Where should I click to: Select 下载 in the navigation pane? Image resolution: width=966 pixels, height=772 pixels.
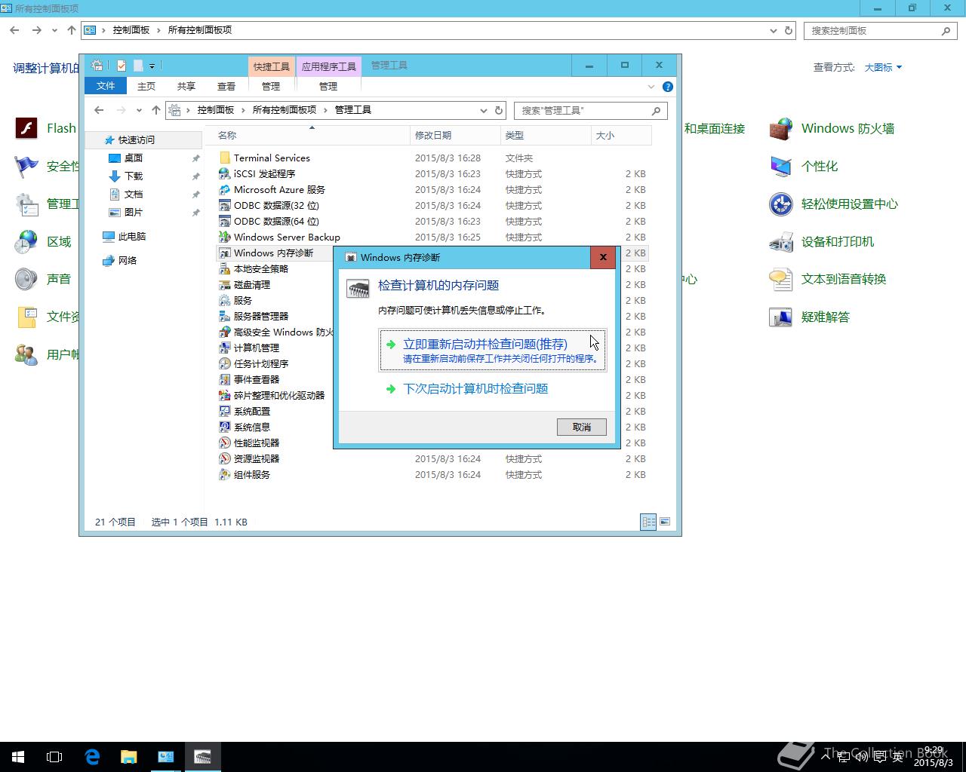(x=134, y=176)
